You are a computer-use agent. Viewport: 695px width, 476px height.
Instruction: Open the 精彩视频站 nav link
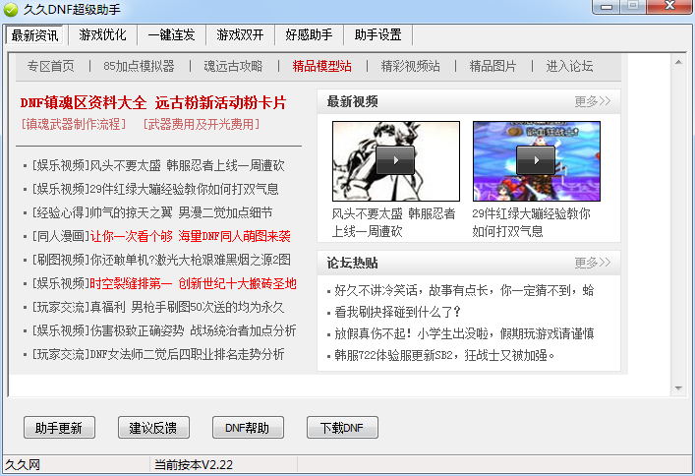pos(411,67)
